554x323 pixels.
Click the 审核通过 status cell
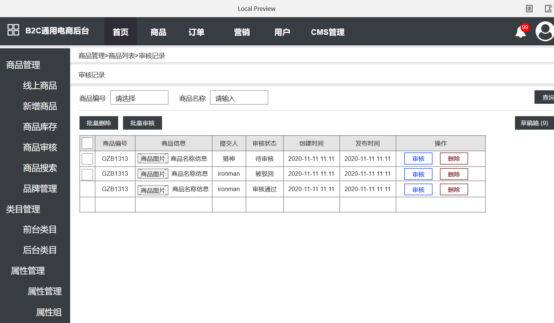[x=264, y=189]
